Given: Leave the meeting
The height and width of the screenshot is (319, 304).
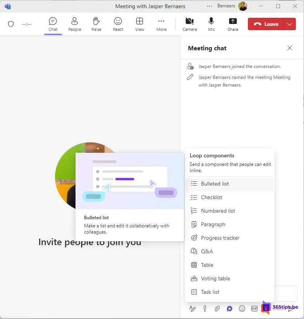Looking at the screenshot, I should 266,24.
